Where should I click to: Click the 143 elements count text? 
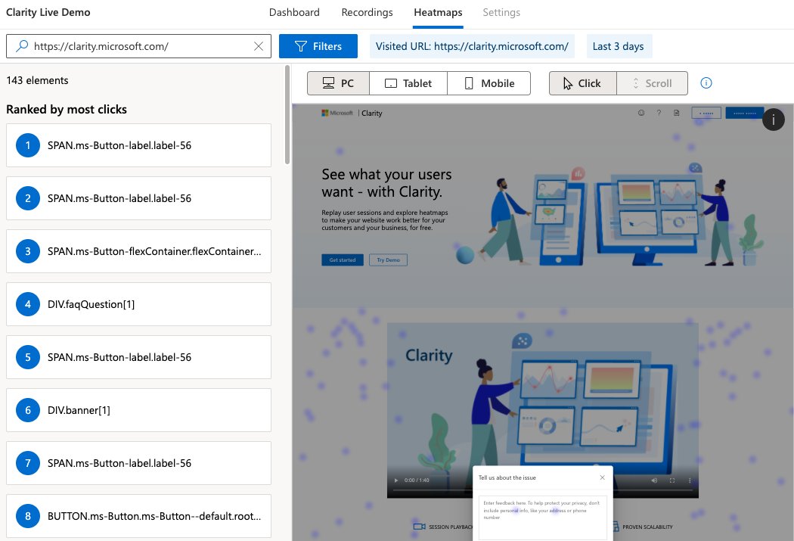pos(38,80)
